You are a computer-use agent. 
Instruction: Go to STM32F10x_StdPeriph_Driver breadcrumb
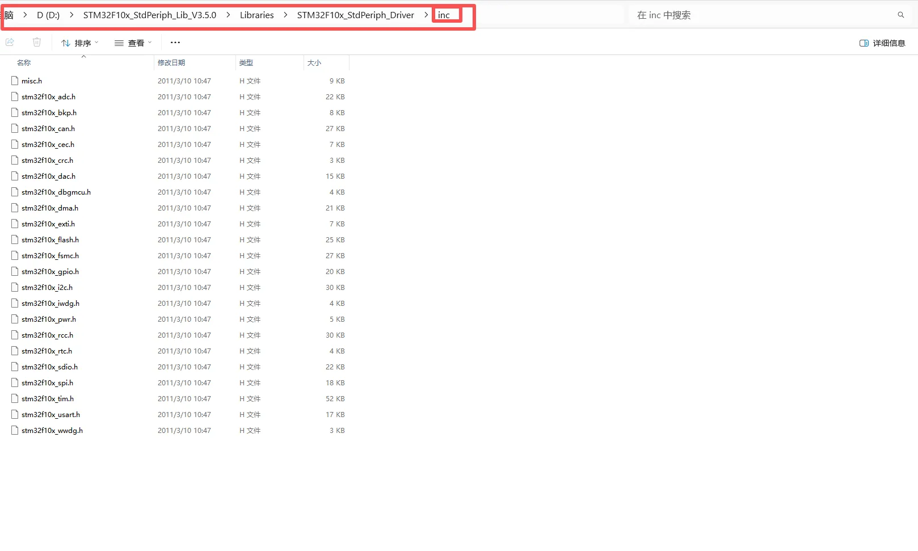pos(356,15)
